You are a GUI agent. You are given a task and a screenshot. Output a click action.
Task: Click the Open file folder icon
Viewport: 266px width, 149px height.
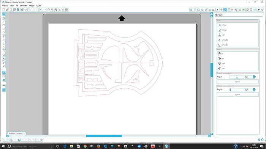click(7, 9)
